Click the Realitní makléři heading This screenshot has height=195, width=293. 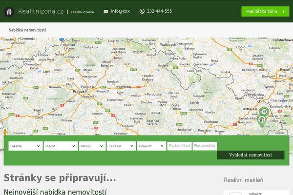click(x=243, y=180)
